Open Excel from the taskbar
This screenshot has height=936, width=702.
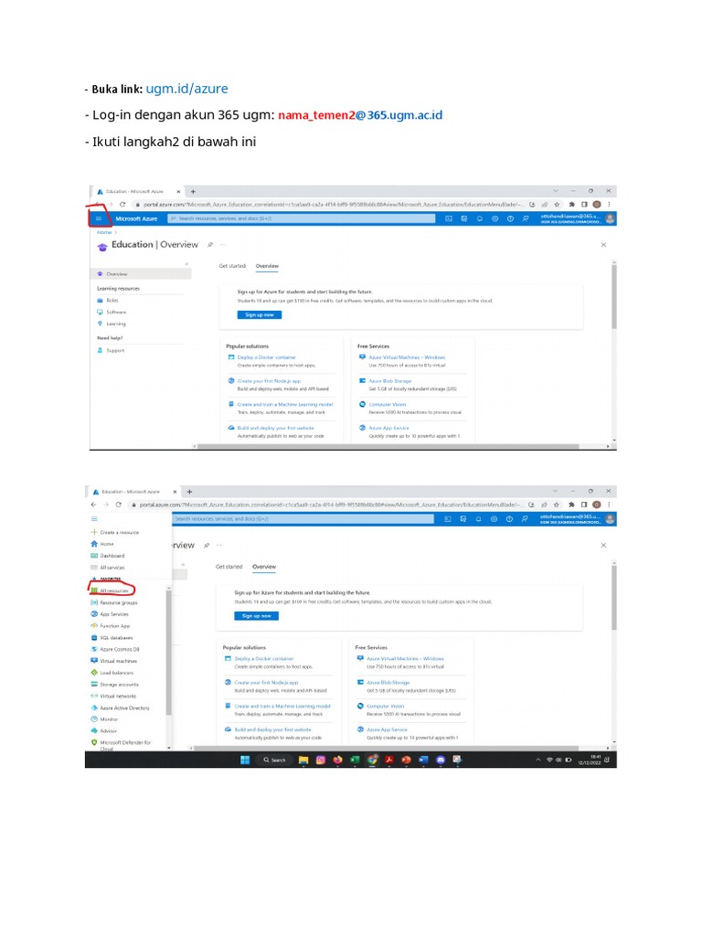(355, 760)
